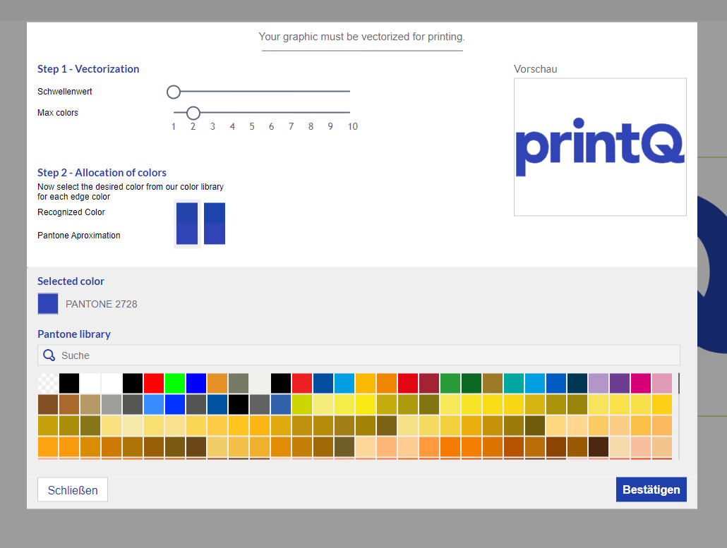Click the Suche search input field
This screenshot has width=727, height=548.
359,355
